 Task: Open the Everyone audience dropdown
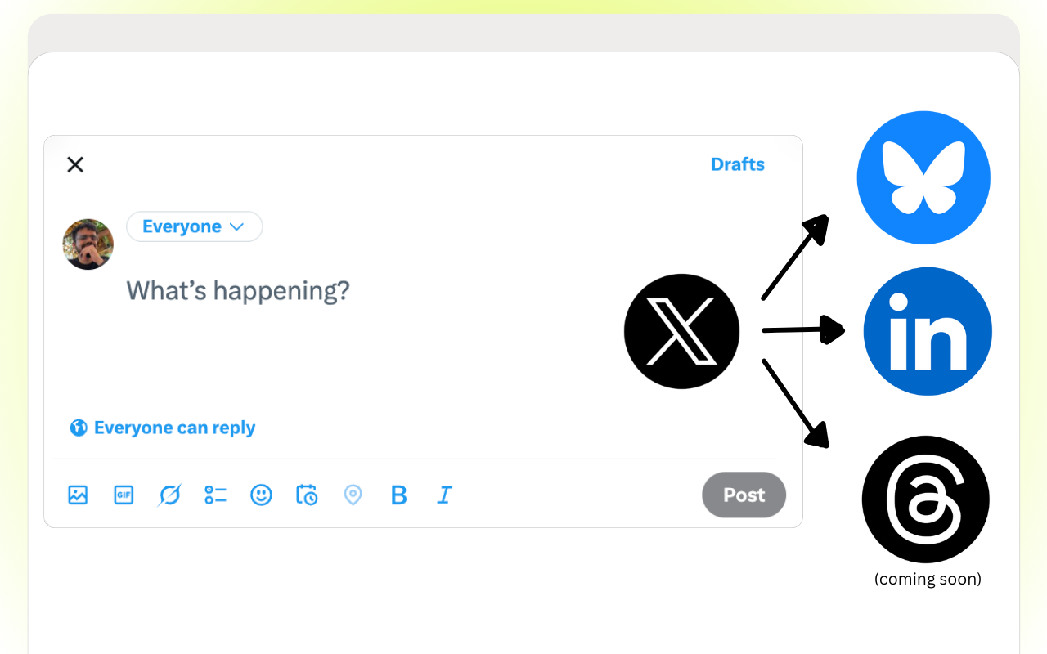point(194,226)
